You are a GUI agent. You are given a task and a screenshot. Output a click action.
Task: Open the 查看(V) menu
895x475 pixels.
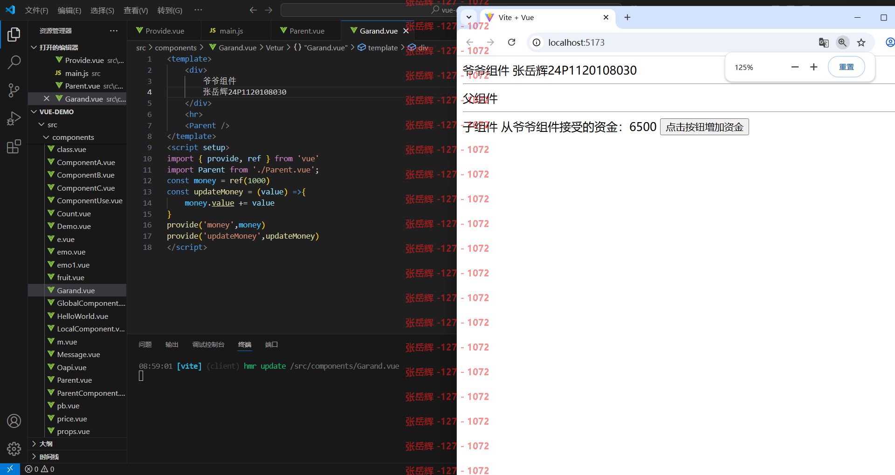click(x=136, y=10)
